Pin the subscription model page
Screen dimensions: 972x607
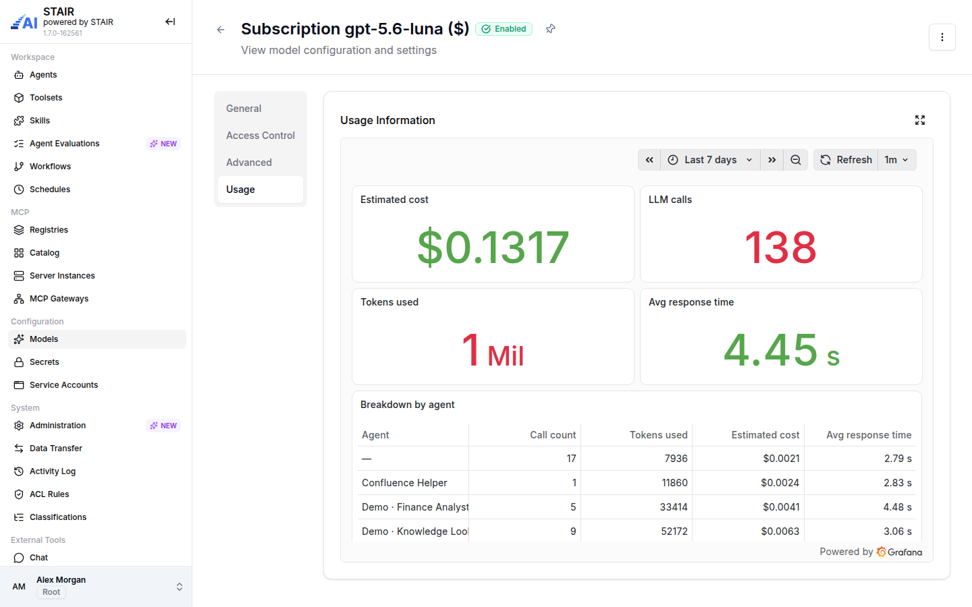click(x=551, y=29)
